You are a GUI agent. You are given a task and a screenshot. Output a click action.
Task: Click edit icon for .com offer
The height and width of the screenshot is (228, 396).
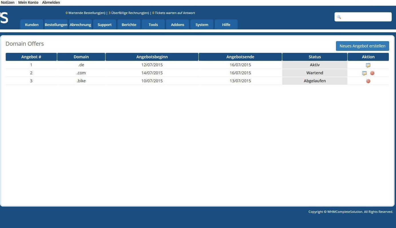pyautogui.click(x=364, y=73)
